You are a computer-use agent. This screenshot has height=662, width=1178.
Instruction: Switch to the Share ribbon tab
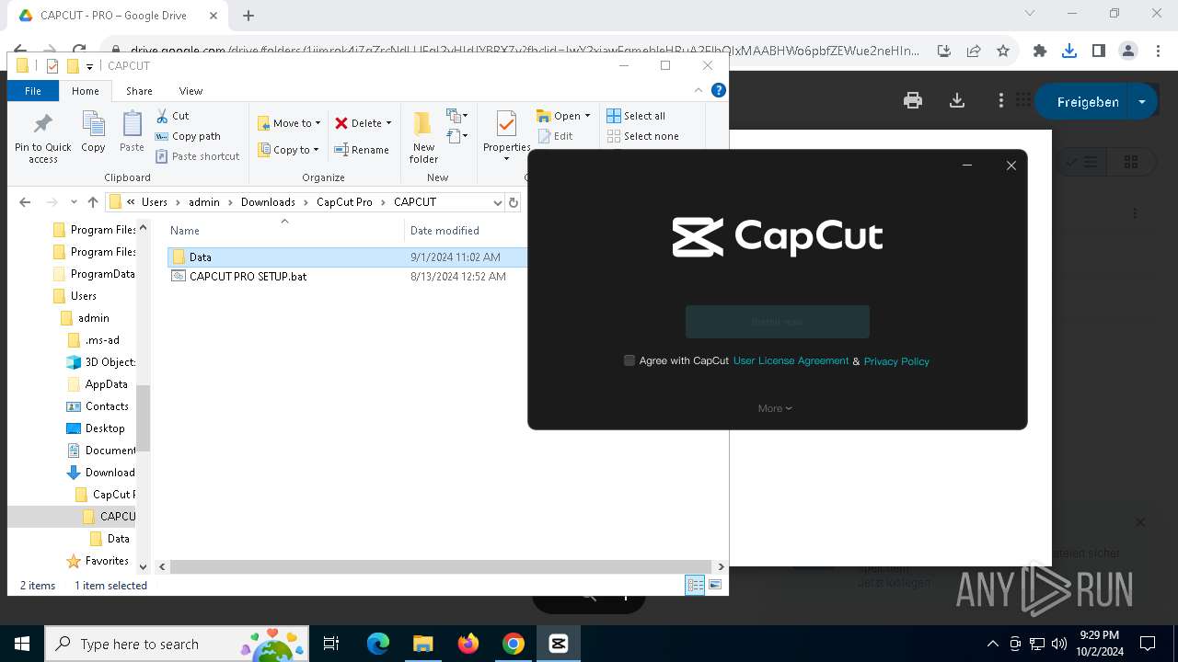[139, 91]
